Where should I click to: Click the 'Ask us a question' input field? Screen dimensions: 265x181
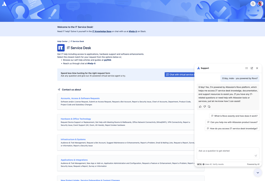(x=228, y=154)
